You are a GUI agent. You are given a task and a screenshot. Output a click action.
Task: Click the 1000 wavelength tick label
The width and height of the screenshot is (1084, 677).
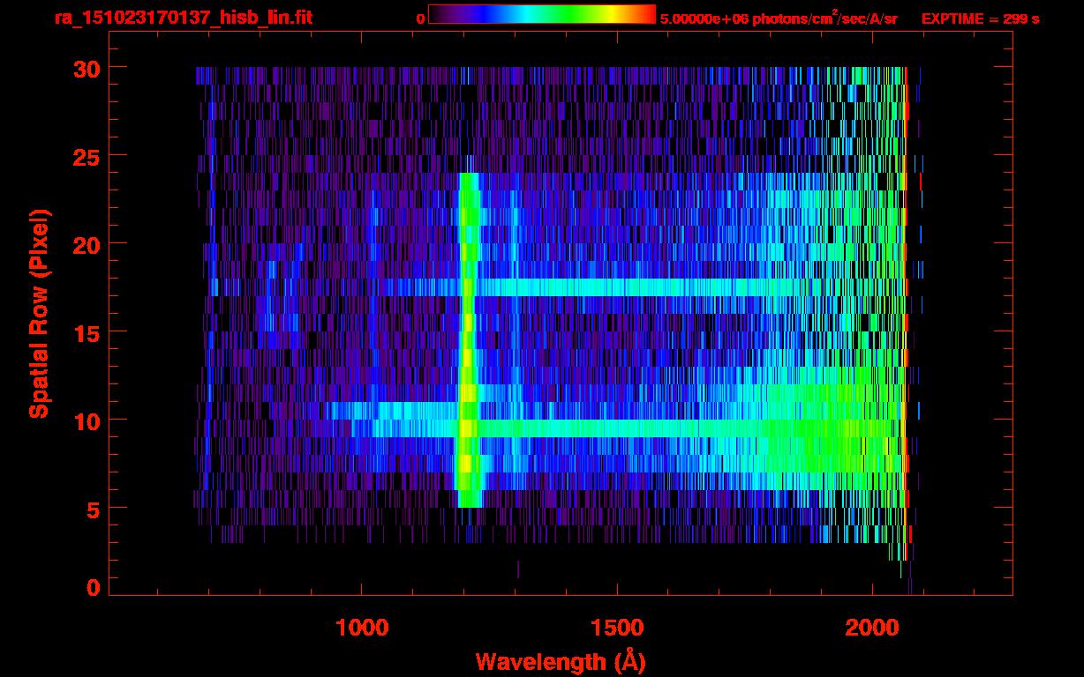(362, 627)
